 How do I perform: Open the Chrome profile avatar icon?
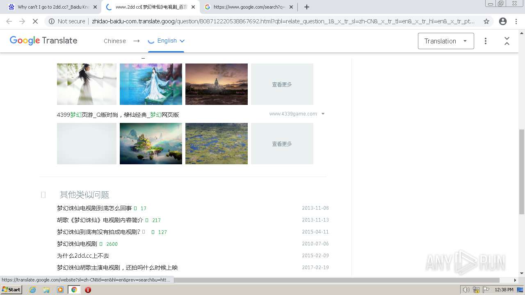point(503,21)
